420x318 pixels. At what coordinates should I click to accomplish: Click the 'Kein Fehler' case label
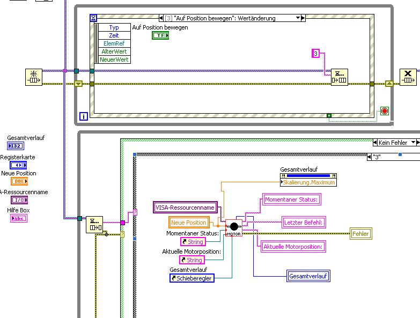pos(393,143)
